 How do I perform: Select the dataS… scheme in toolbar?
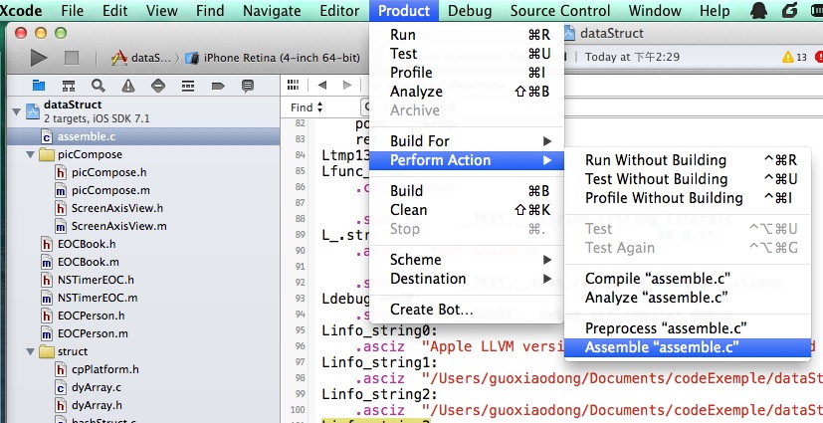point(141,58)
